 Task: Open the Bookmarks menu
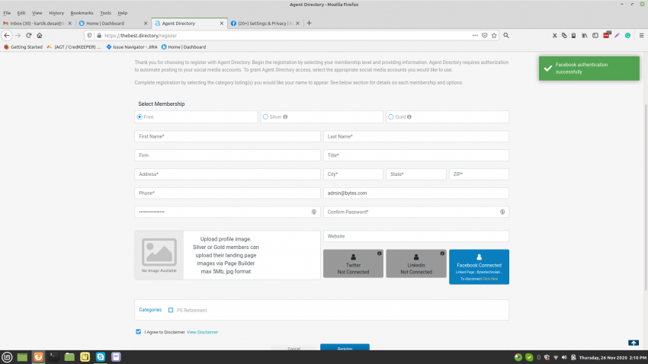[82, 13]
